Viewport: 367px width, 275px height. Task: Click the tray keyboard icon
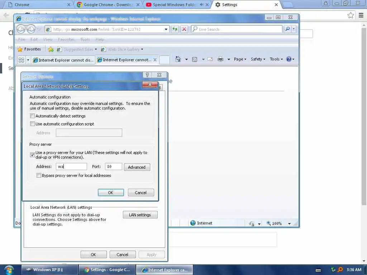pos(318,270)
